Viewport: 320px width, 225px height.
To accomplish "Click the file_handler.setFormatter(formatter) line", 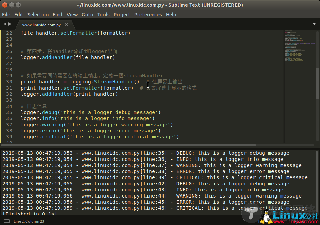I will tap(76, 33).
